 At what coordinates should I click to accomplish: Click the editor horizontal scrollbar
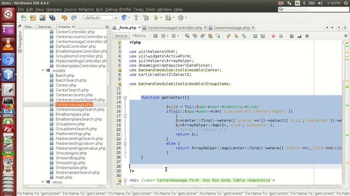tap(196, 186)
